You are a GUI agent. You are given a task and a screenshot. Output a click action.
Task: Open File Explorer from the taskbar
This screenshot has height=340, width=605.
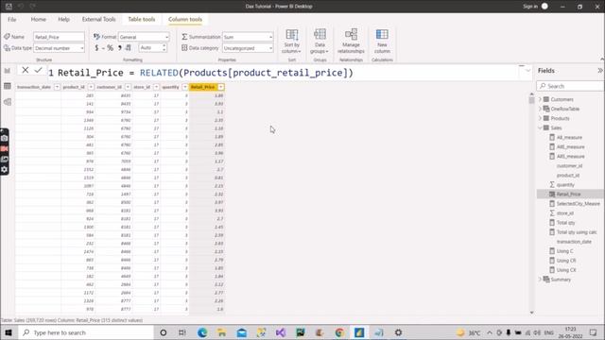[x=222, y=332]
